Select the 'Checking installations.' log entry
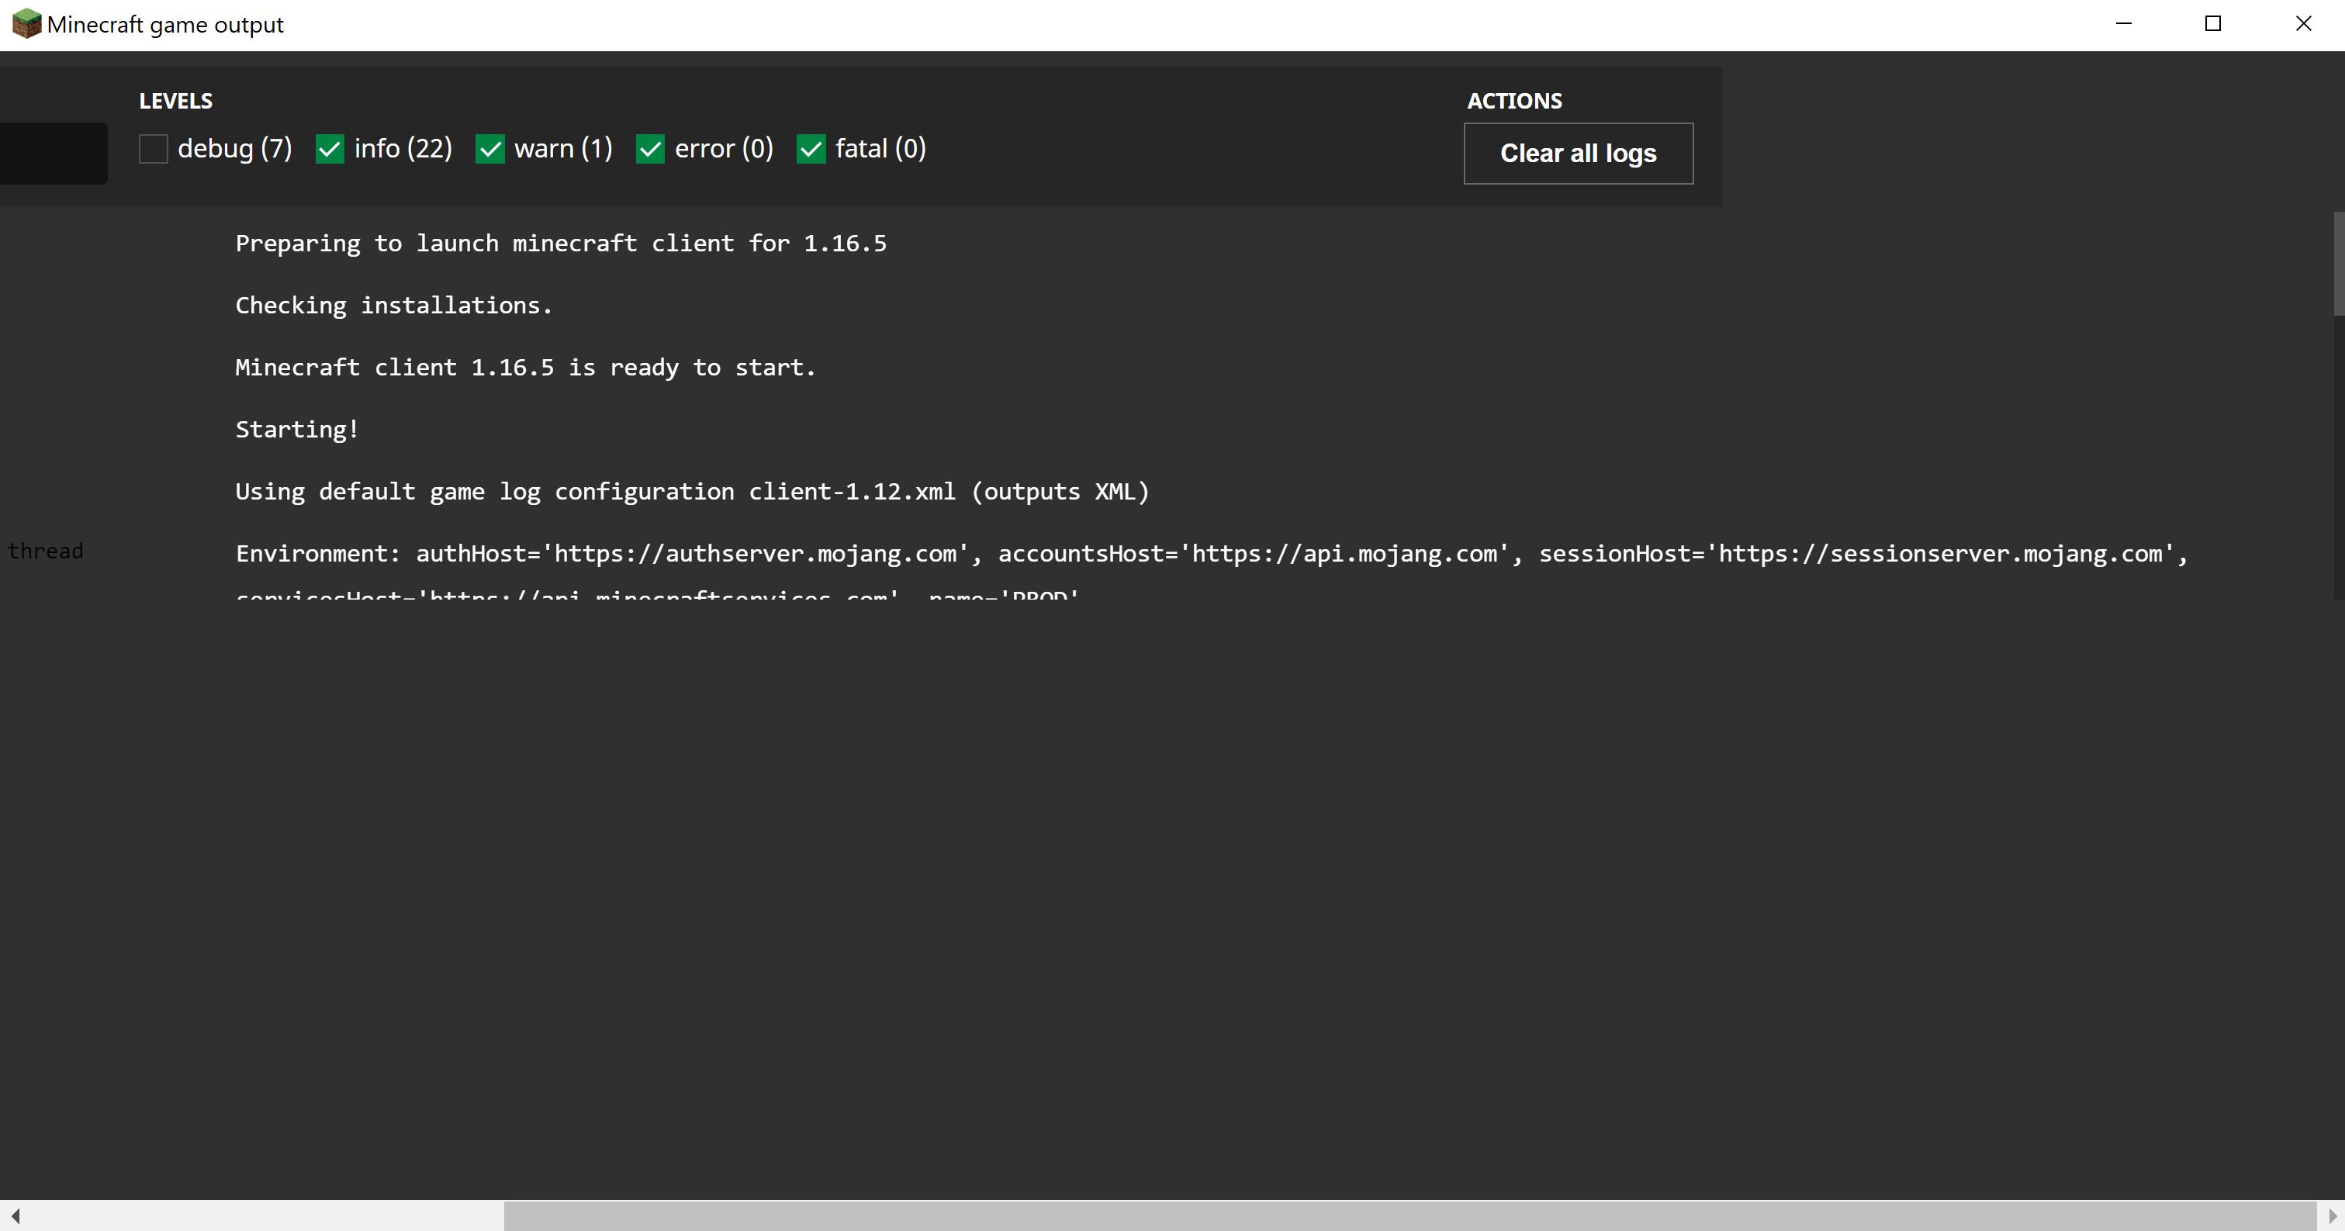 [393, 306]
